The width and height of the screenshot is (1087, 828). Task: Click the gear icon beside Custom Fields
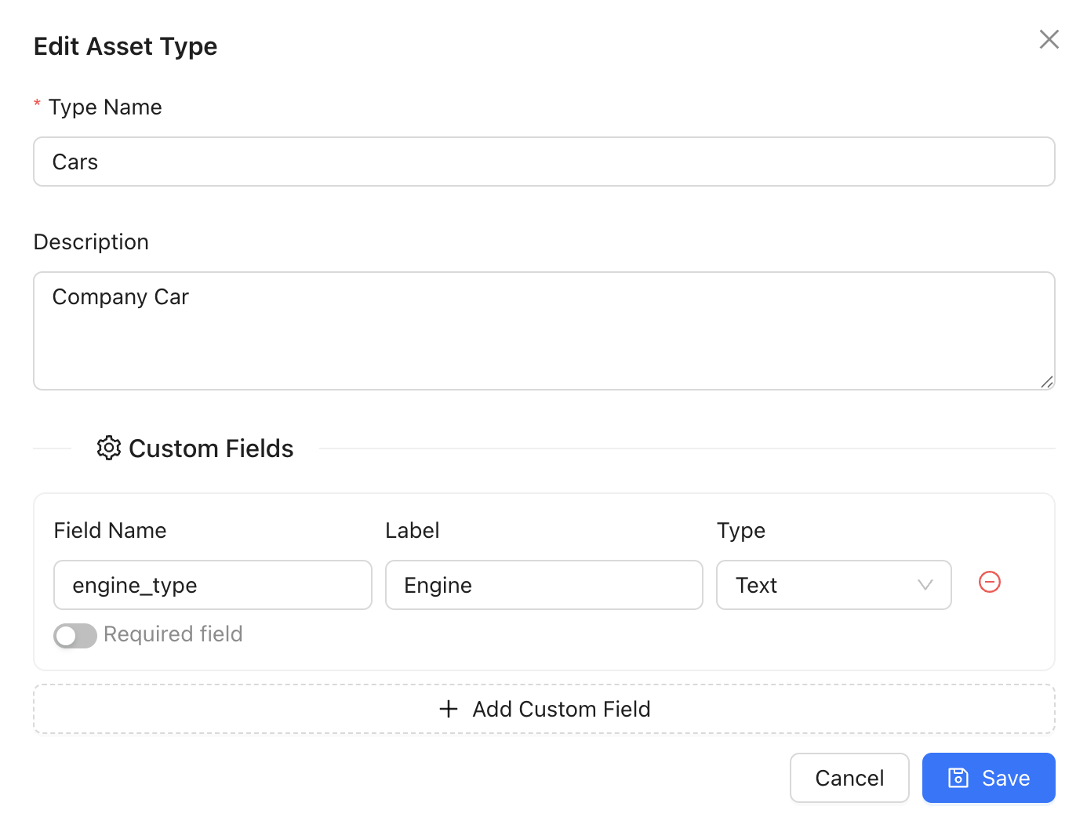108,448
